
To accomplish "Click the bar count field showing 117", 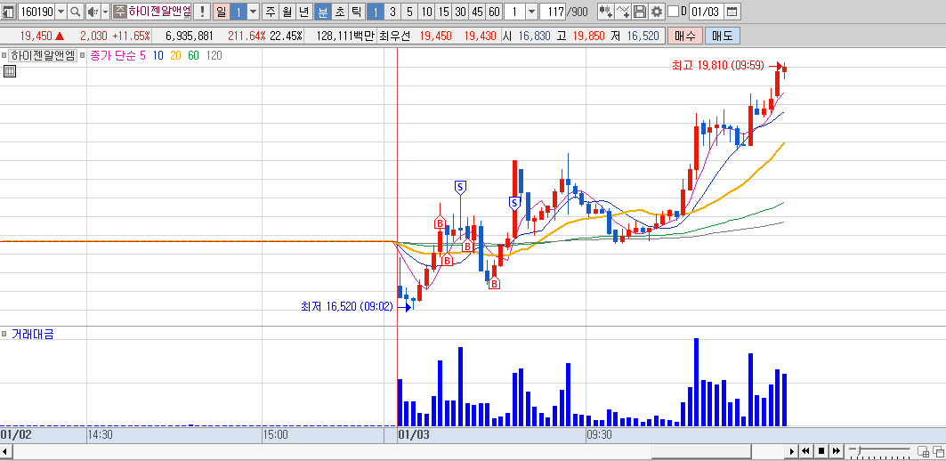I will (x=553, y=12).
